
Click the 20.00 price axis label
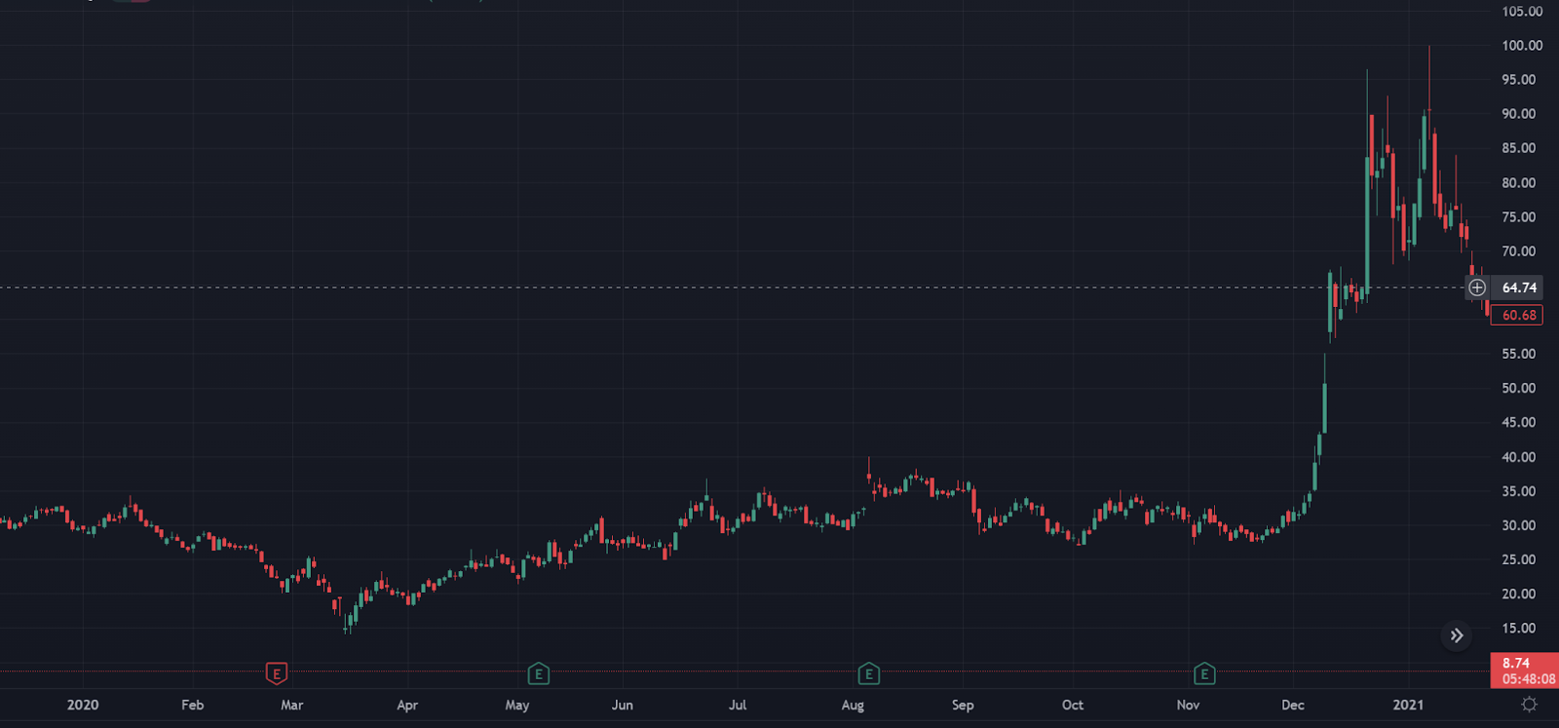click(1519, 594)
